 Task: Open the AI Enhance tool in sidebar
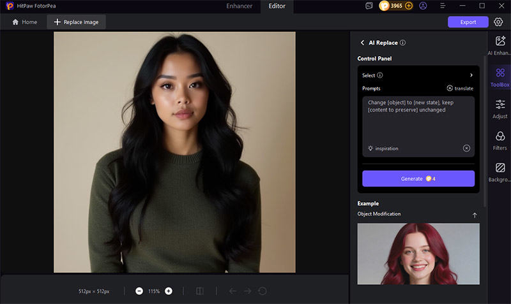coord(500,45)
